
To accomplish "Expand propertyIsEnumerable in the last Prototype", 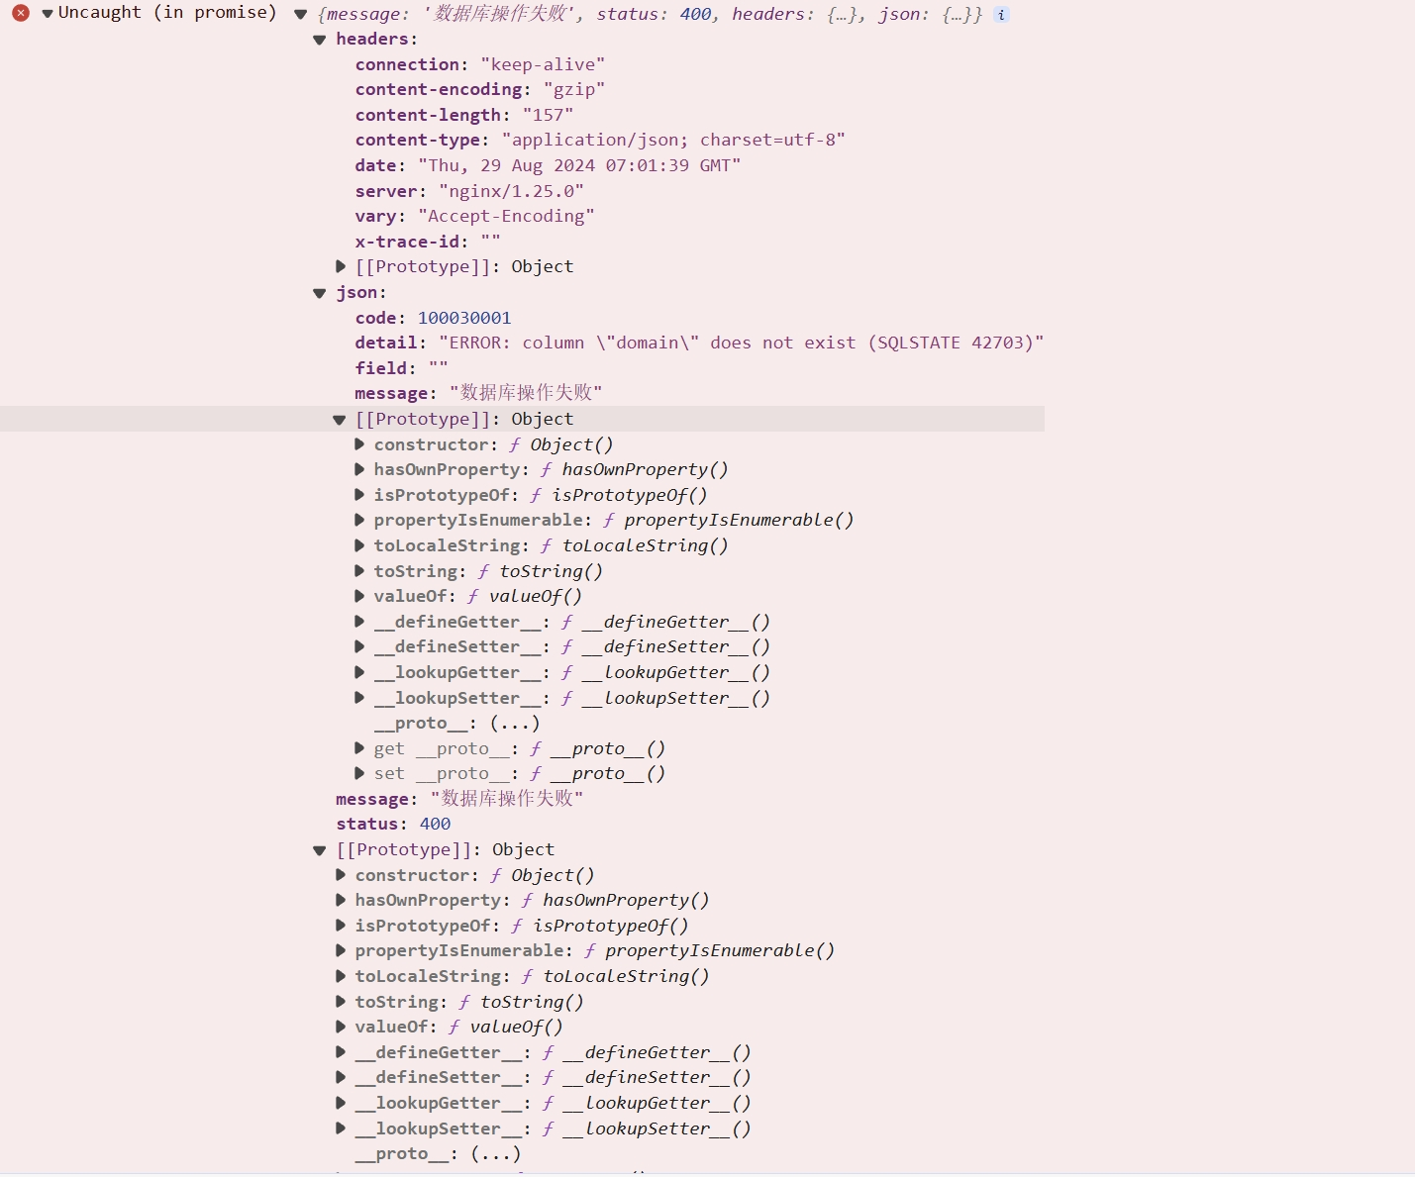I will coord(341,950).
